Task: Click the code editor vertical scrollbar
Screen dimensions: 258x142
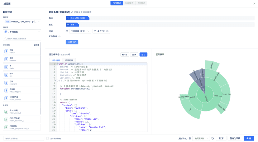Action: click(147, 73)
